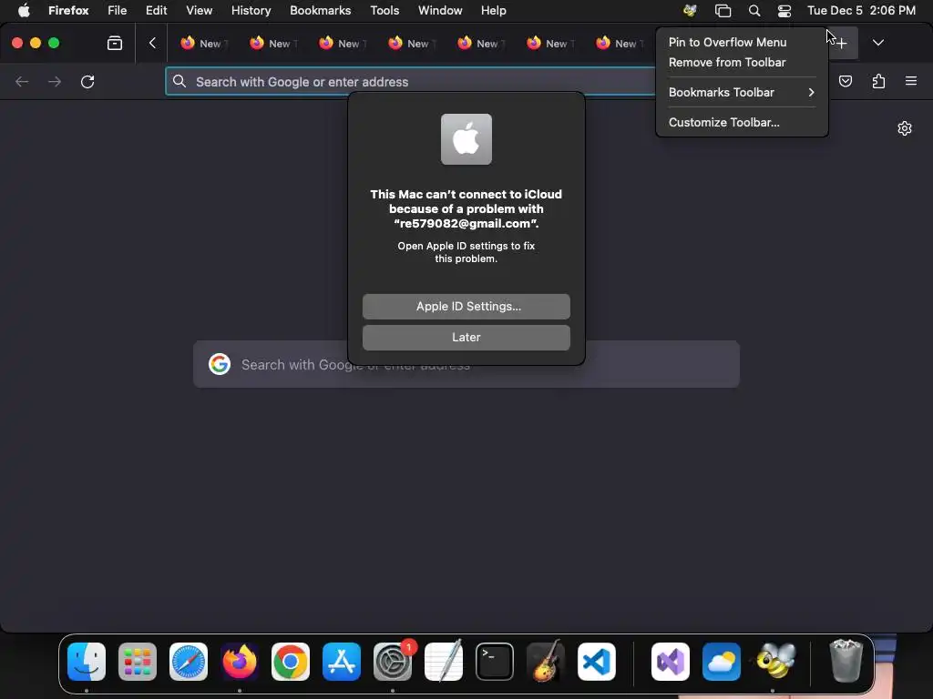Open the History menu
Viewport: 933px width, 699px height.
251,10
